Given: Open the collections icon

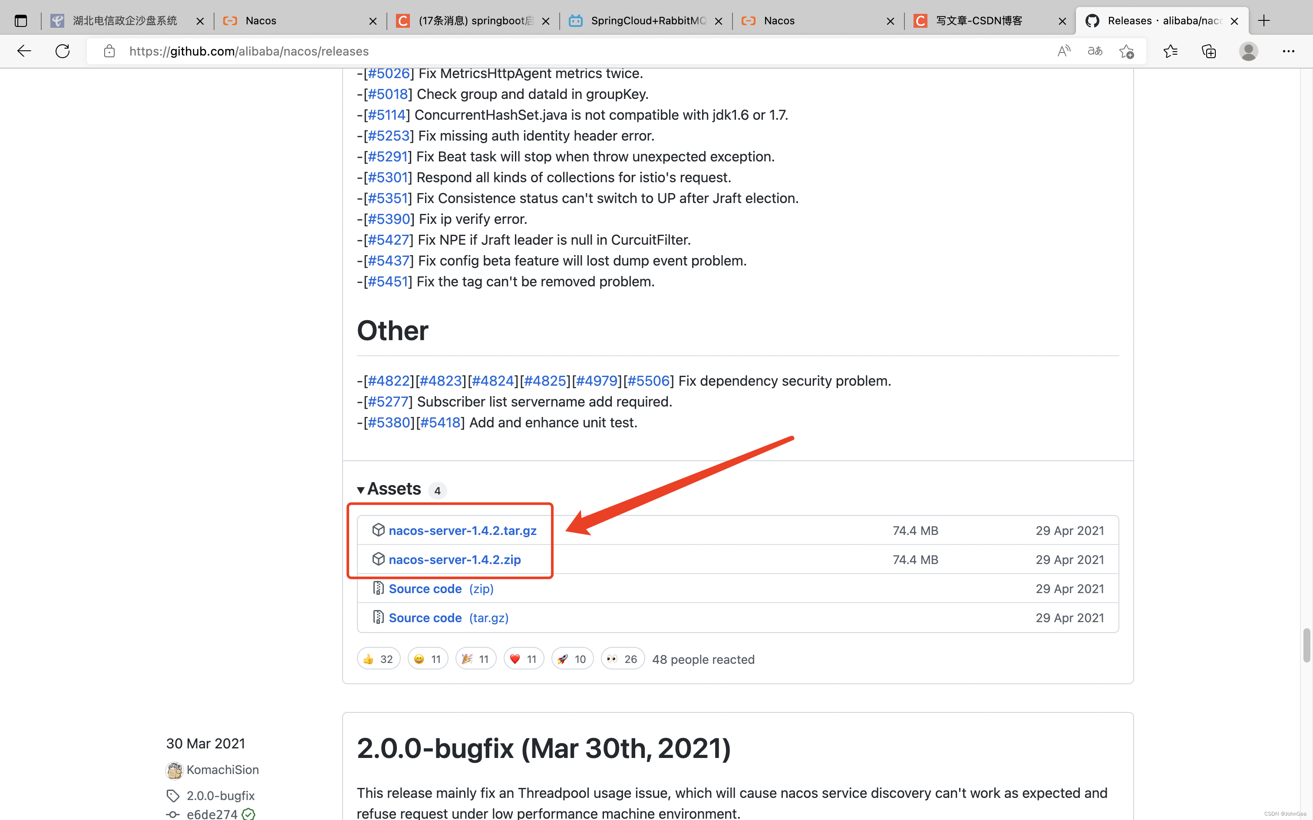Looking at the screenshot, I should coord(1209,51).
